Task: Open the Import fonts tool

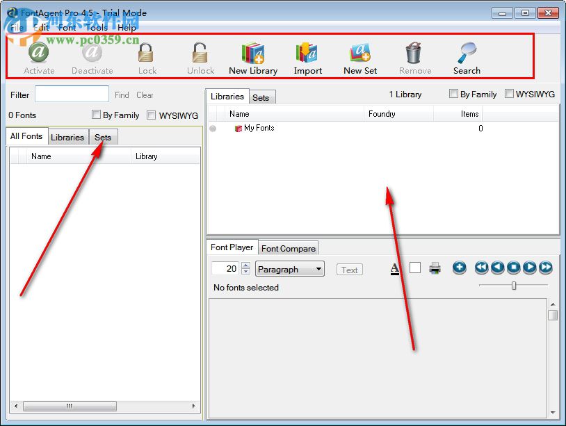Action: click(307, 58)
